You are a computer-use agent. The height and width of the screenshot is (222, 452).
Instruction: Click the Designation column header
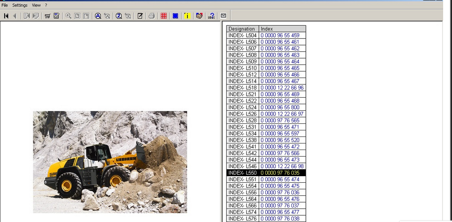click(242, 29)
